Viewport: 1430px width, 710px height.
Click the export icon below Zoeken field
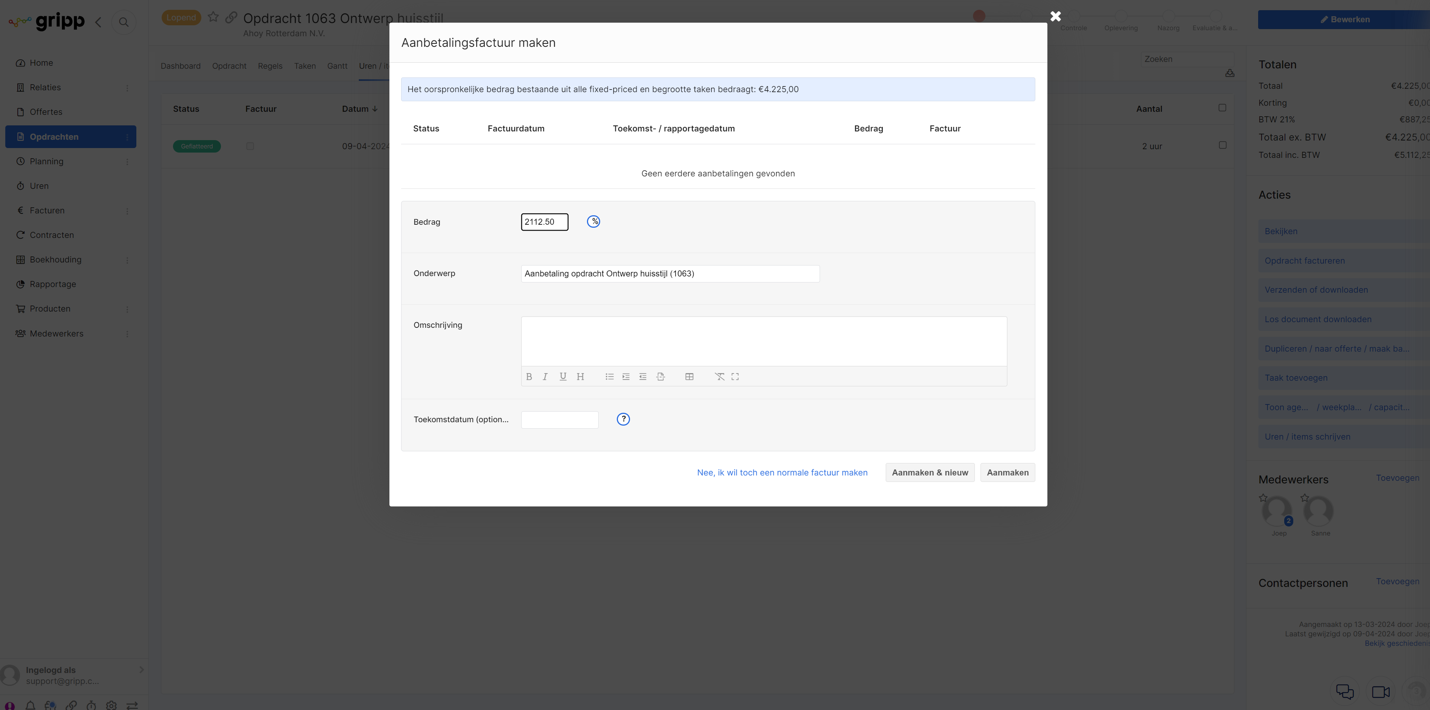point(1229,73)
